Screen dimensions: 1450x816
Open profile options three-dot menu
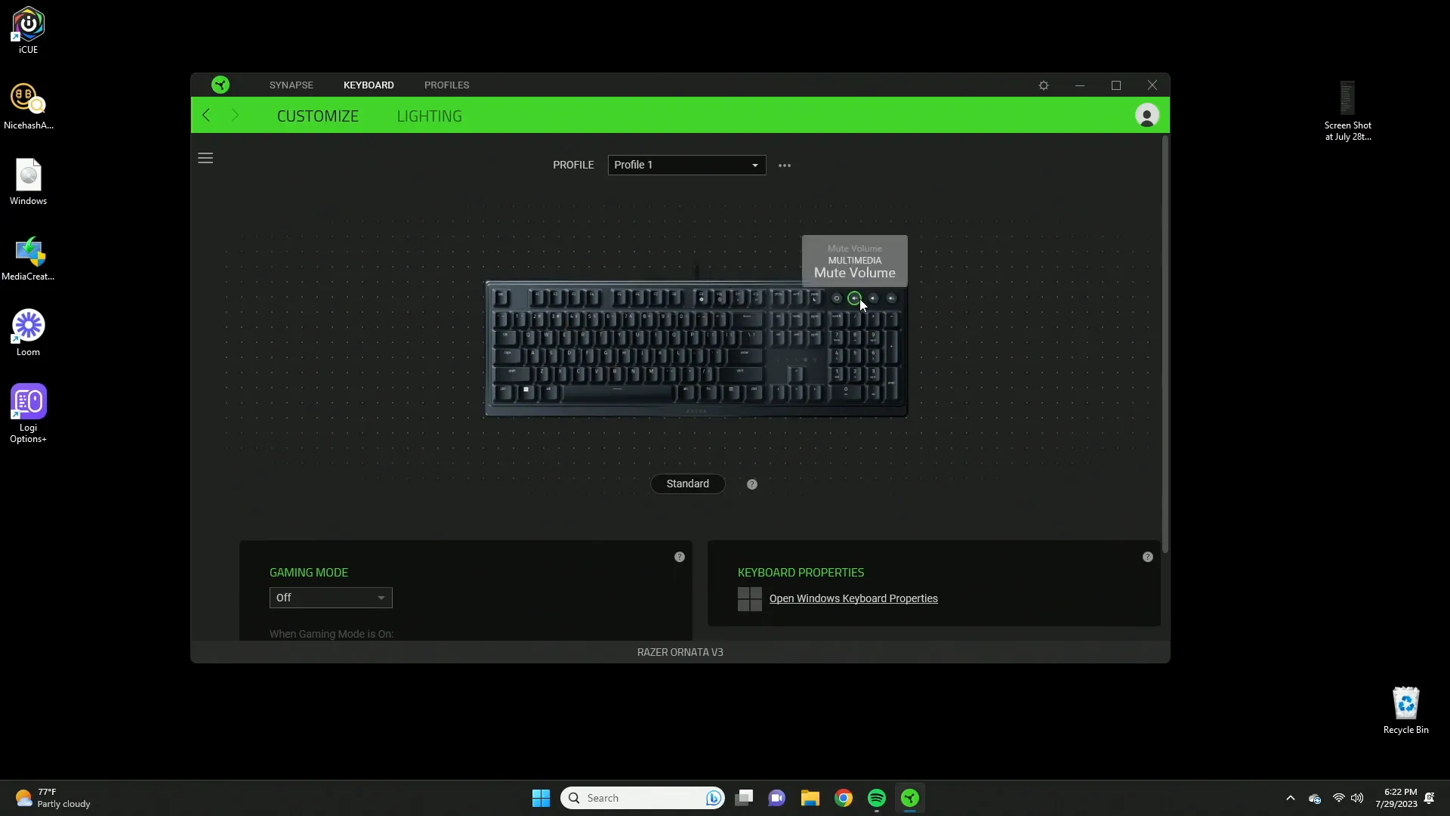(785, 165)
